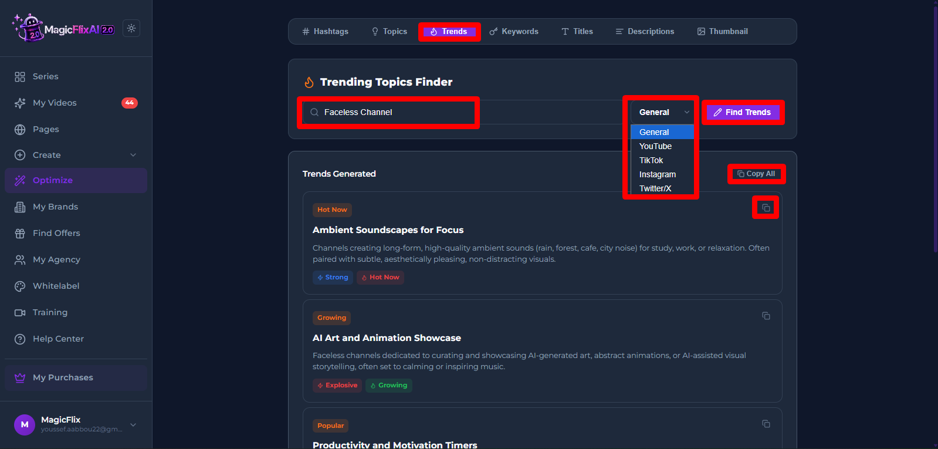This screenshot has height=449, width=938.
Task: Choose YouTube in the platform list
Action: 662,146
